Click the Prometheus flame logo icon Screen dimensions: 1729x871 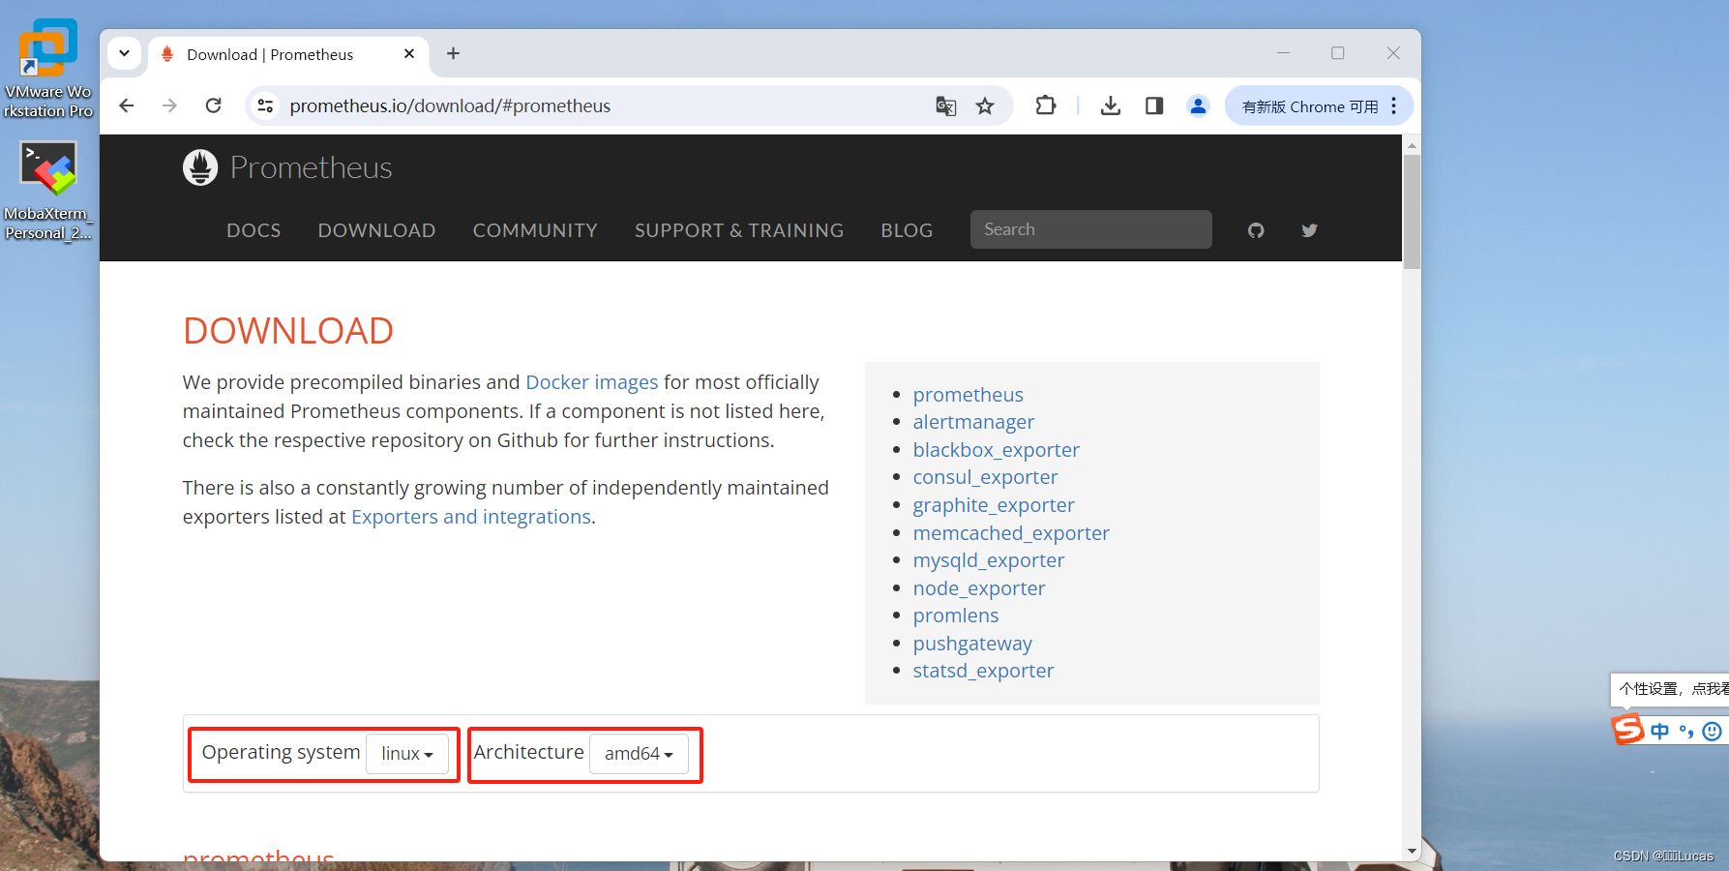tap(200, 167)
